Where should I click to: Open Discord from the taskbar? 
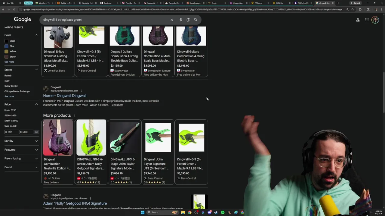click(x=209, y=212)
